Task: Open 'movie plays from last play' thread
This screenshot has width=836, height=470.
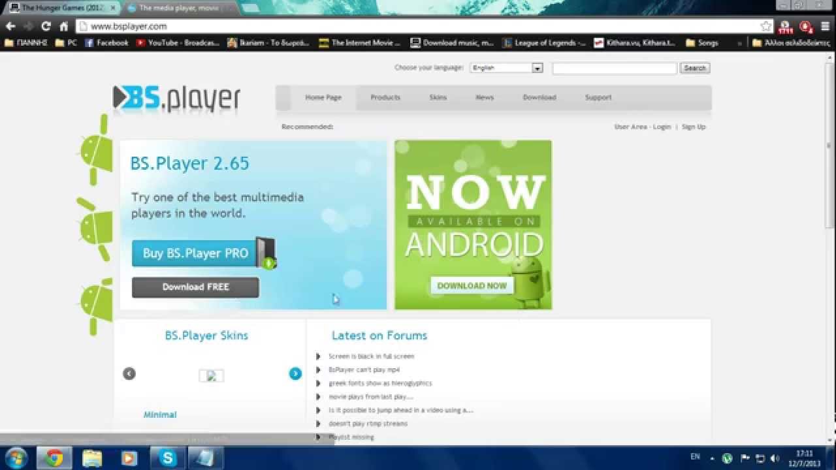Action: (x=370, y=397)
